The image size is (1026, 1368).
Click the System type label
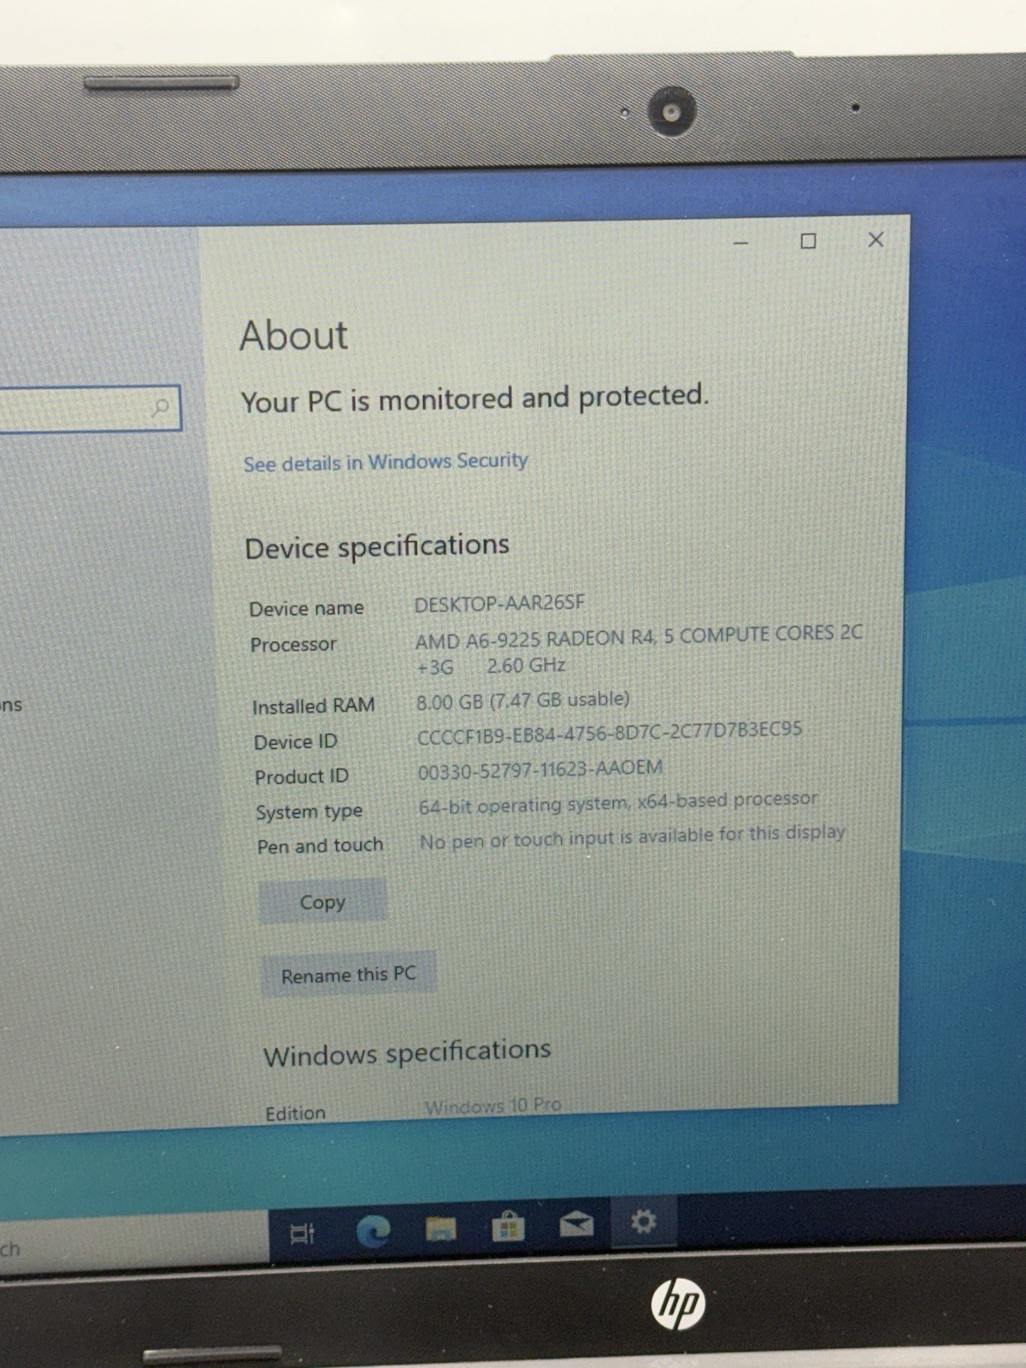click(x=309, y=811)
